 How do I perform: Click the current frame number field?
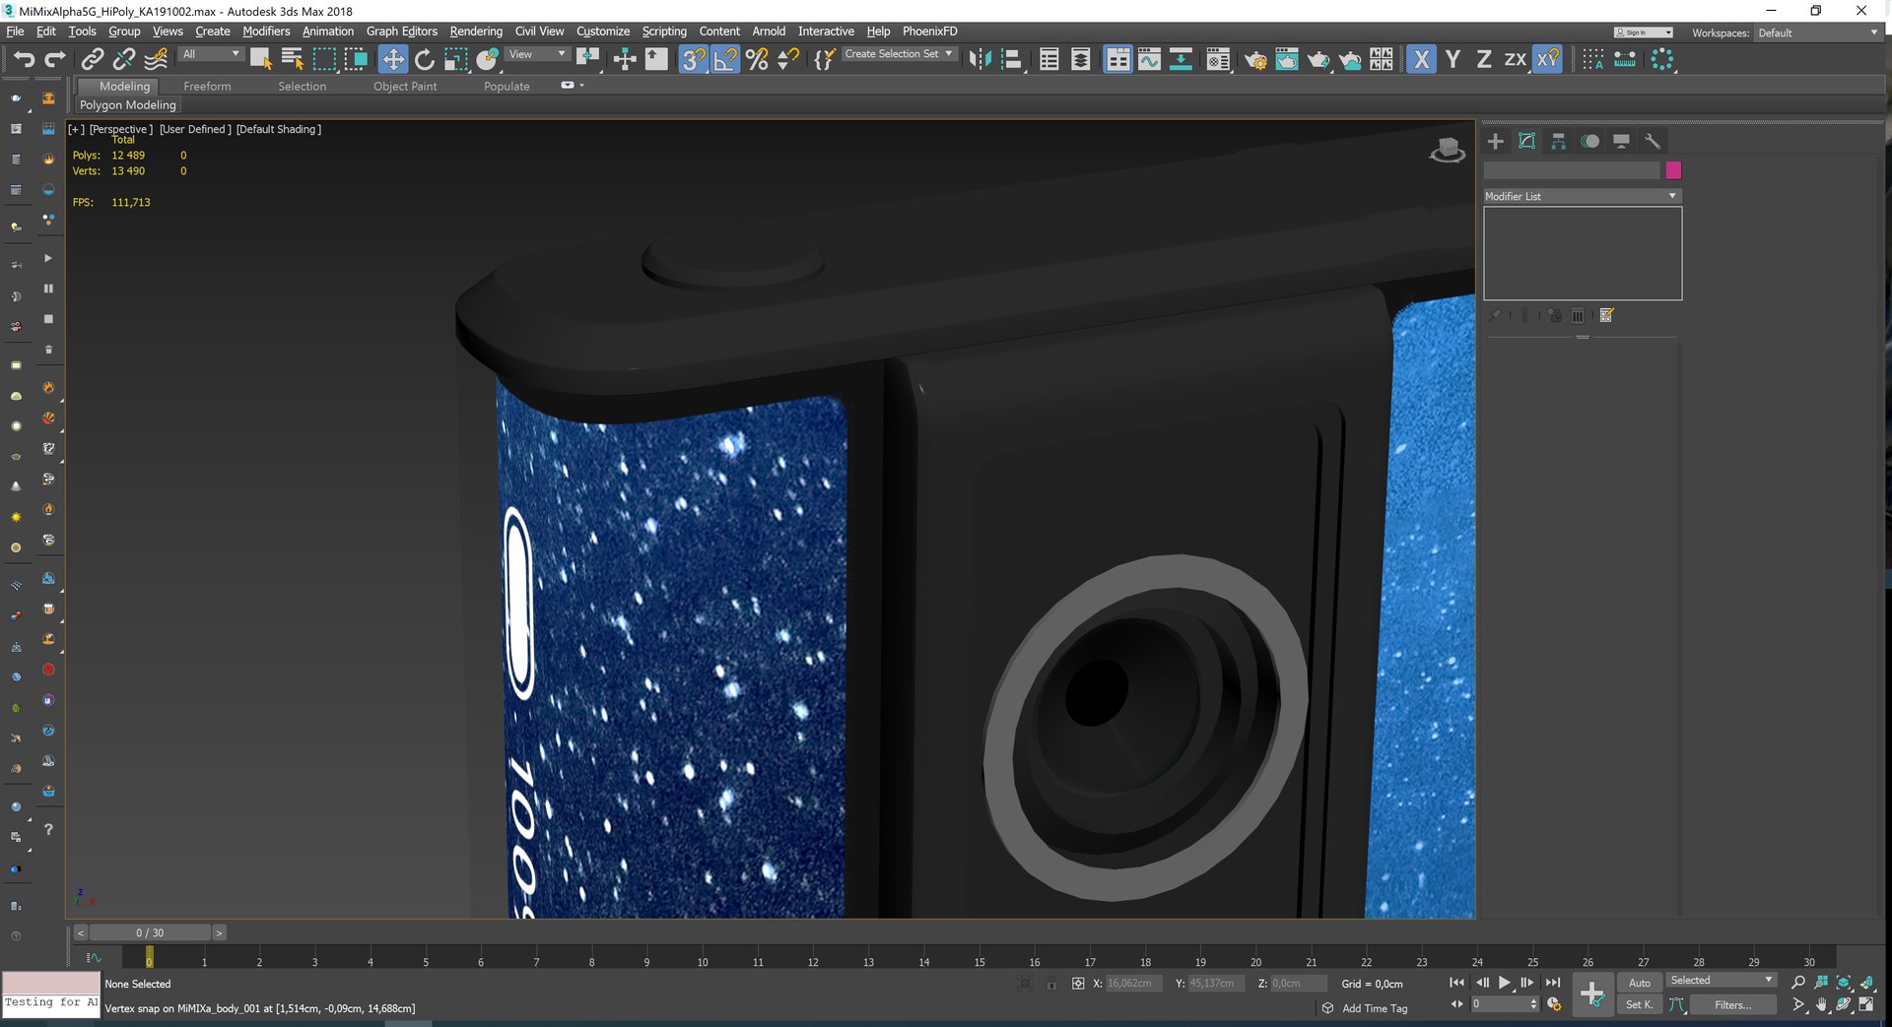(x=1499, y=1004)
